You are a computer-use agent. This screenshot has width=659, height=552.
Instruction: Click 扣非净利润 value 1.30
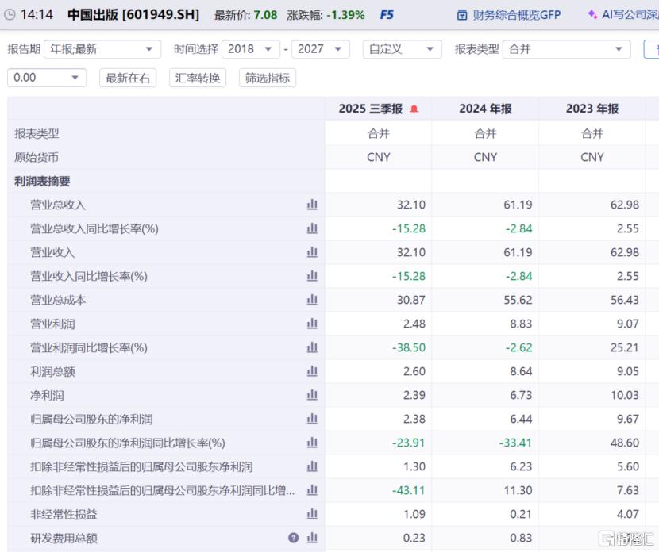[414, 466]
